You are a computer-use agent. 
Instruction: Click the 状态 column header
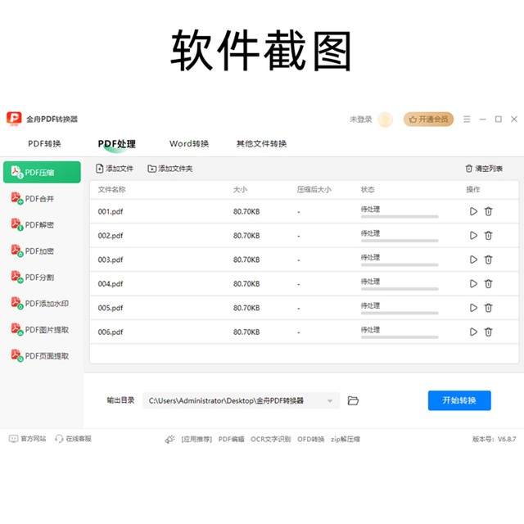[x=368, y=189]
